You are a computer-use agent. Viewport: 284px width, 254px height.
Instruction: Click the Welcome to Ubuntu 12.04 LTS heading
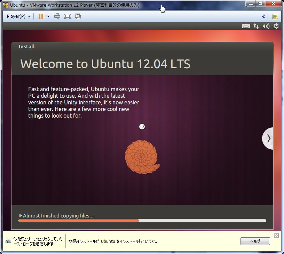pyautogui.click(x=105, y=64)
